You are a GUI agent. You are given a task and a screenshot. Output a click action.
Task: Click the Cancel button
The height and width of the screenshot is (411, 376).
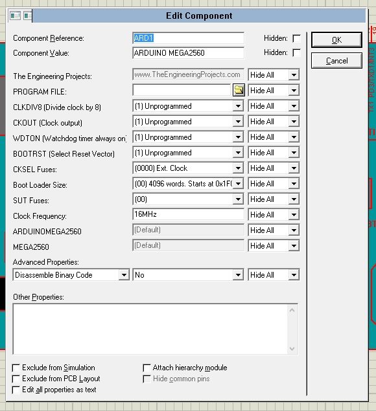pyautogui.click(x=336, y=61)
